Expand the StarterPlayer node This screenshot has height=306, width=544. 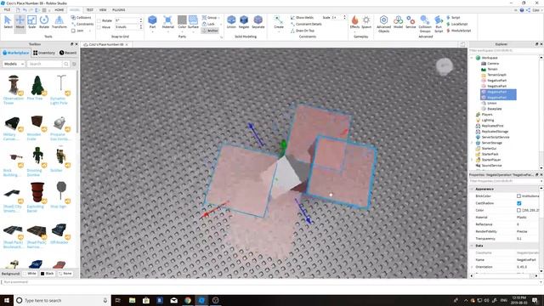473,160
